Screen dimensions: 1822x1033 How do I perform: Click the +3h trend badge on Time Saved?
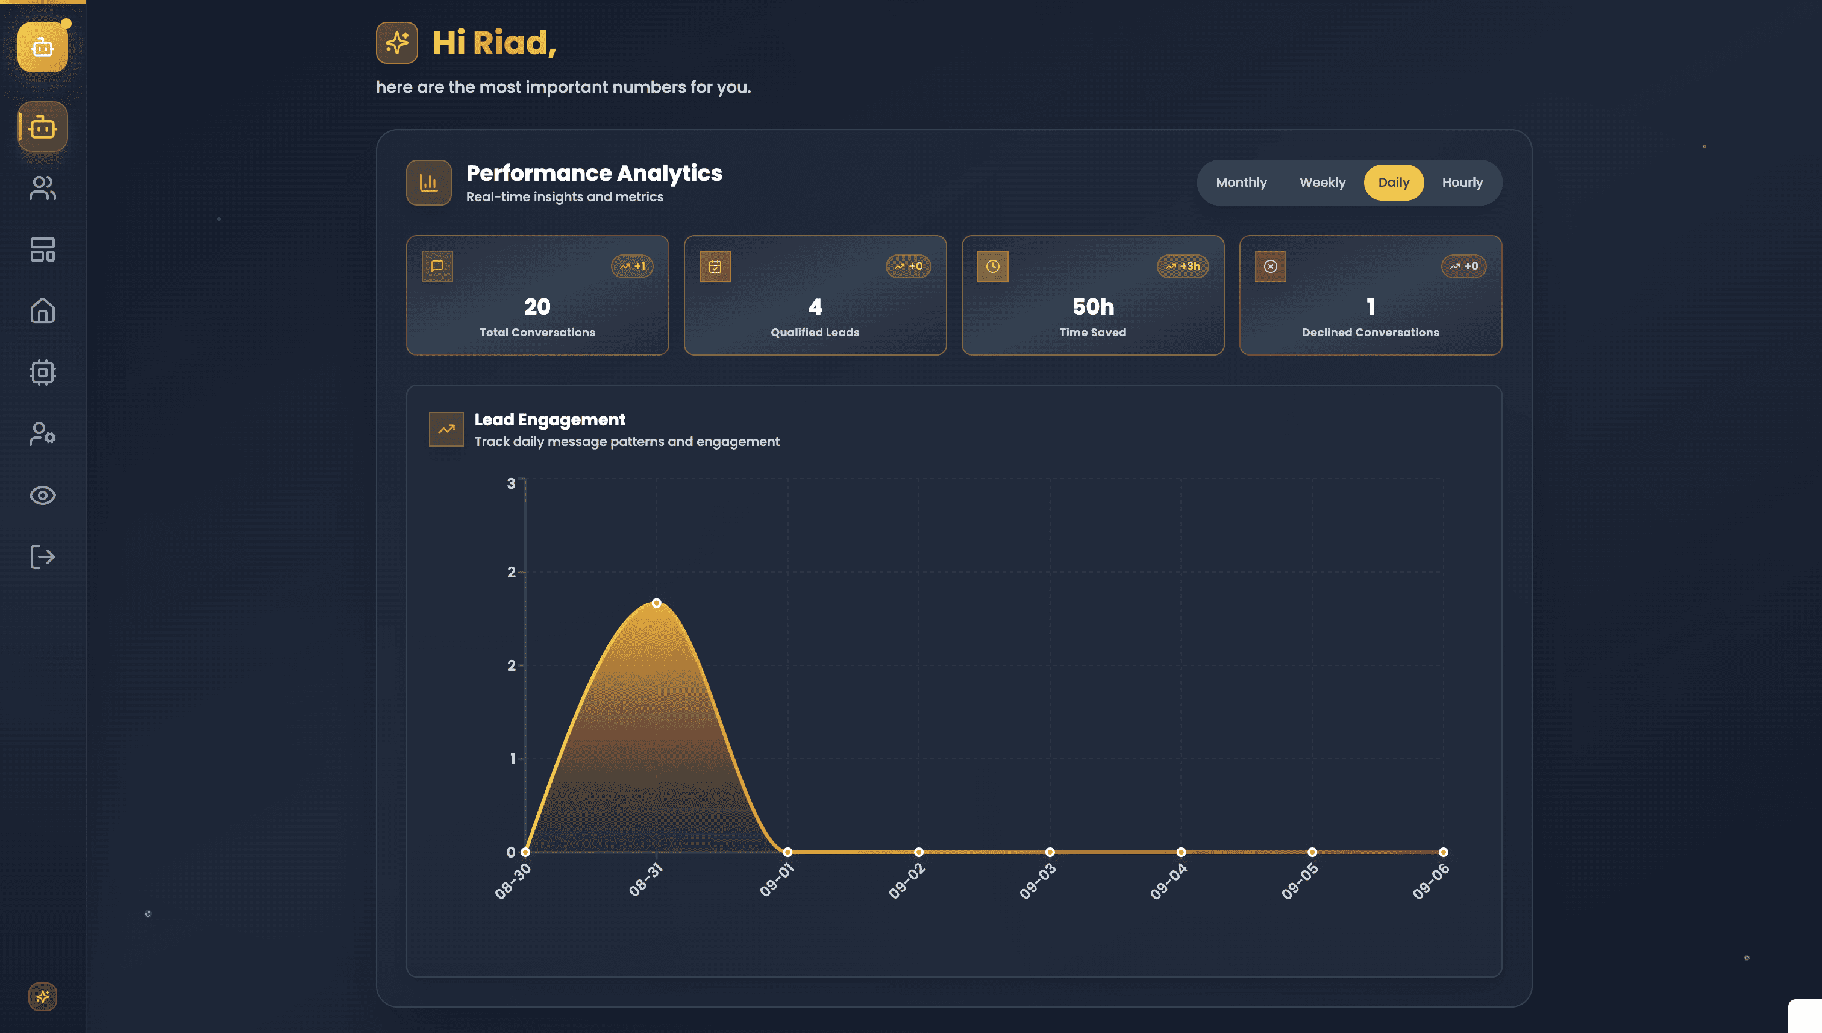click(1182, 266)
